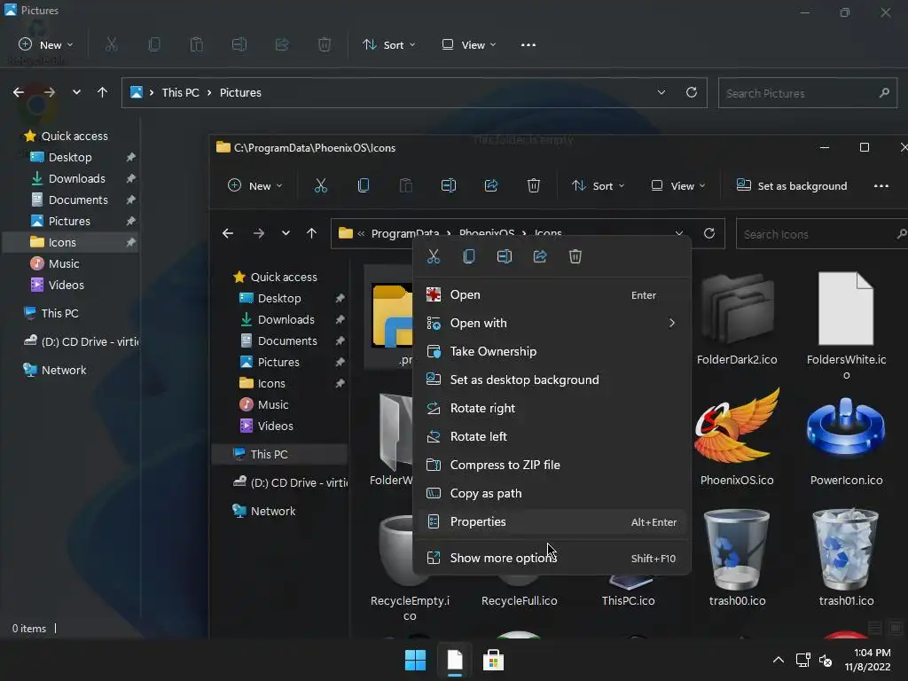
Task: Click the Search Pictures field
Action: pos(808,93)
